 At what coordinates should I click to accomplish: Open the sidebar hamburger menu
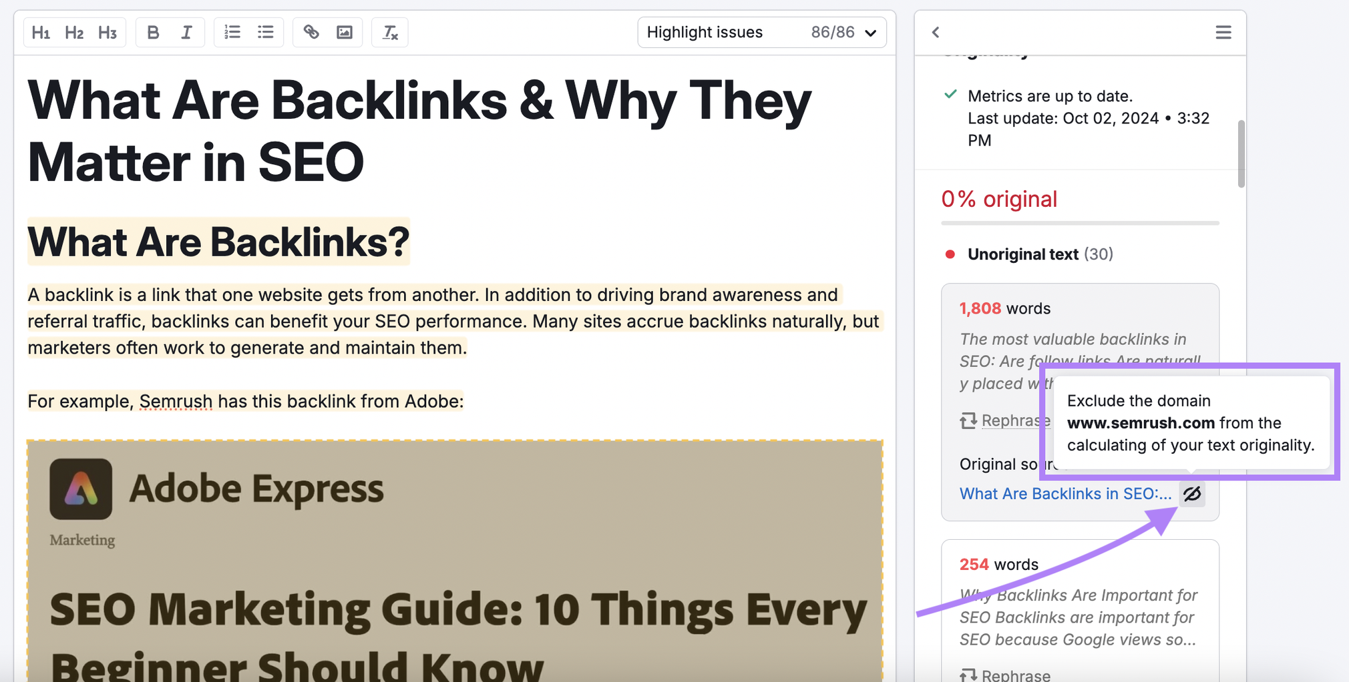[x=1223, y=31]
